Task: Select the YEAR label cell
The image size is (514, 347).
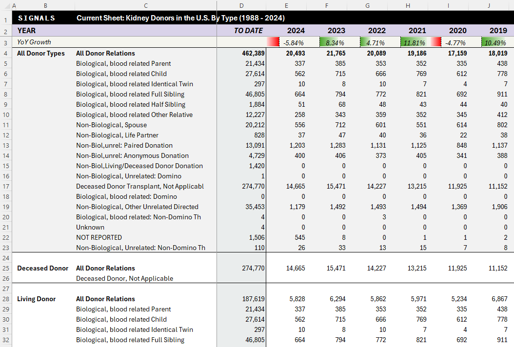Action: point(26,31)
